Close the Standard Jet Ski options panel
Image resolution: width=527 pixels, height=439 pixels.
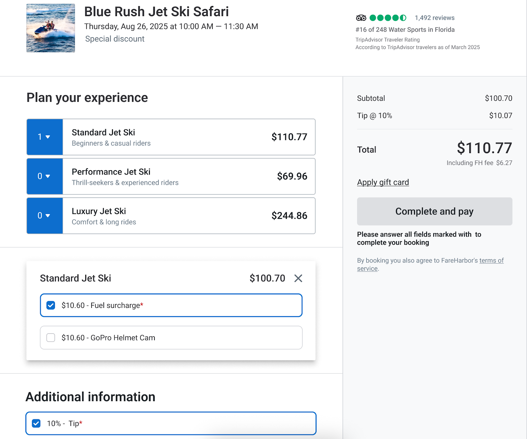click(x=298, y=278)
